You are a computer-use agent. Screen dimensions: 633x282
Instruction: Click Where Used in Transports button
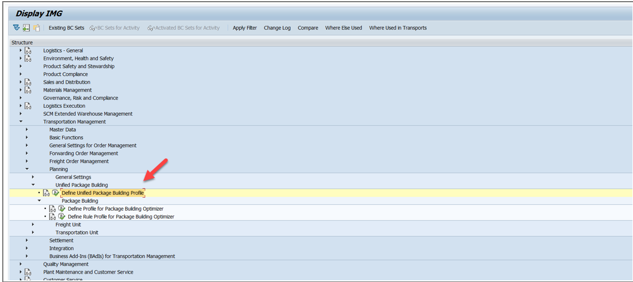[x=398, y=28]
